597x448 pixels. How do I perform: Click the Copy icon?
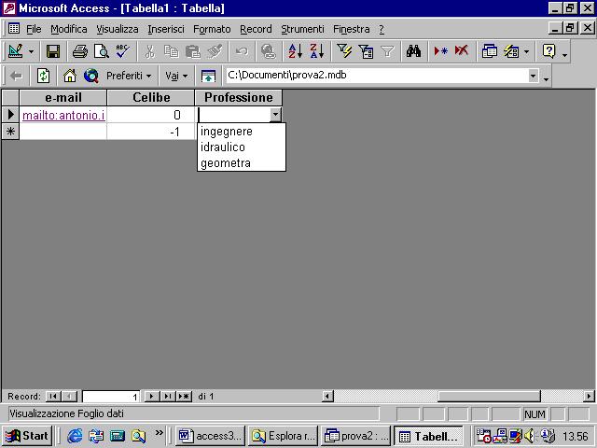pyautogui.click(x=171, y=51)
